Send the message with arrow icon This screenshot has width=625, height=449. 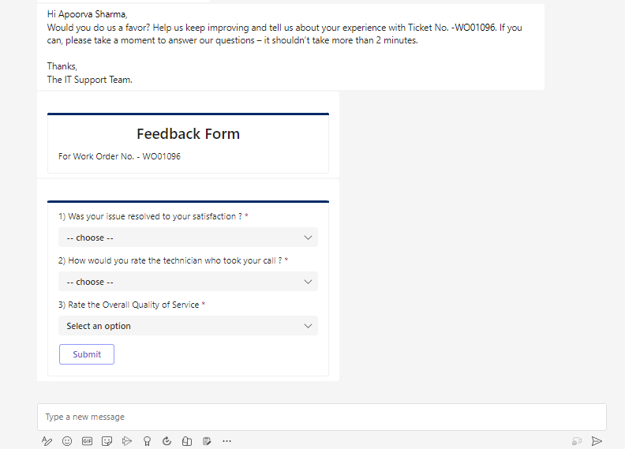pyautogui.click(x=597, y=441)
